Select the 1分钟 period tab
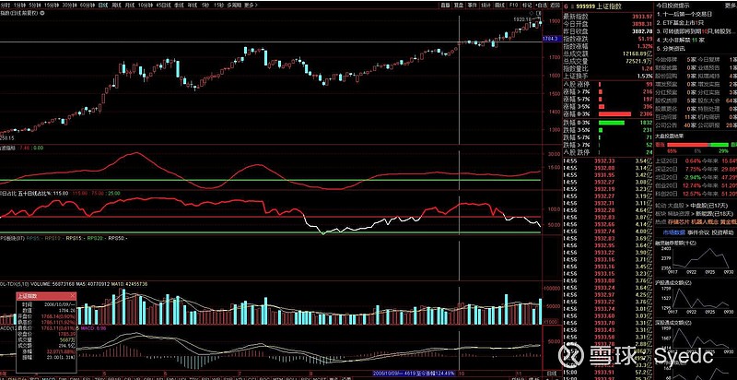The width and height of the screenshot is (737, 380). [x=19, y=5]
